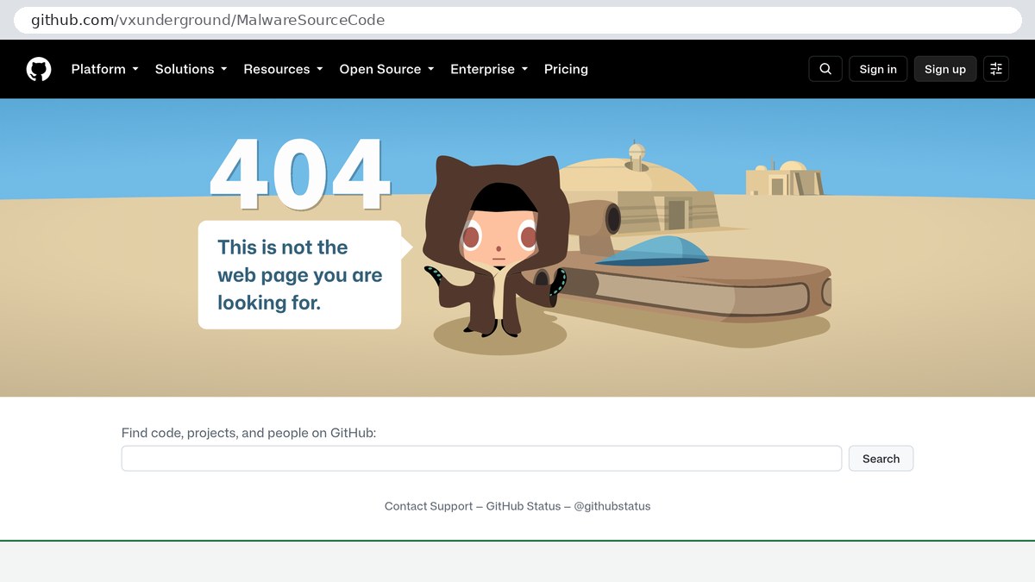Click the Search button below the illustration

click(881, 459)
